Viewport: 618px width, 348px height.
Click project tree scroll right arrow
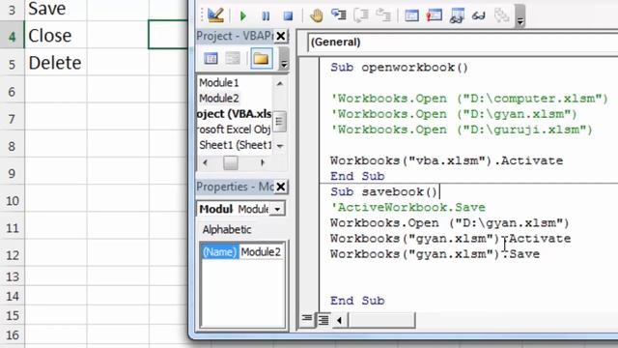(x=263, y=162)
